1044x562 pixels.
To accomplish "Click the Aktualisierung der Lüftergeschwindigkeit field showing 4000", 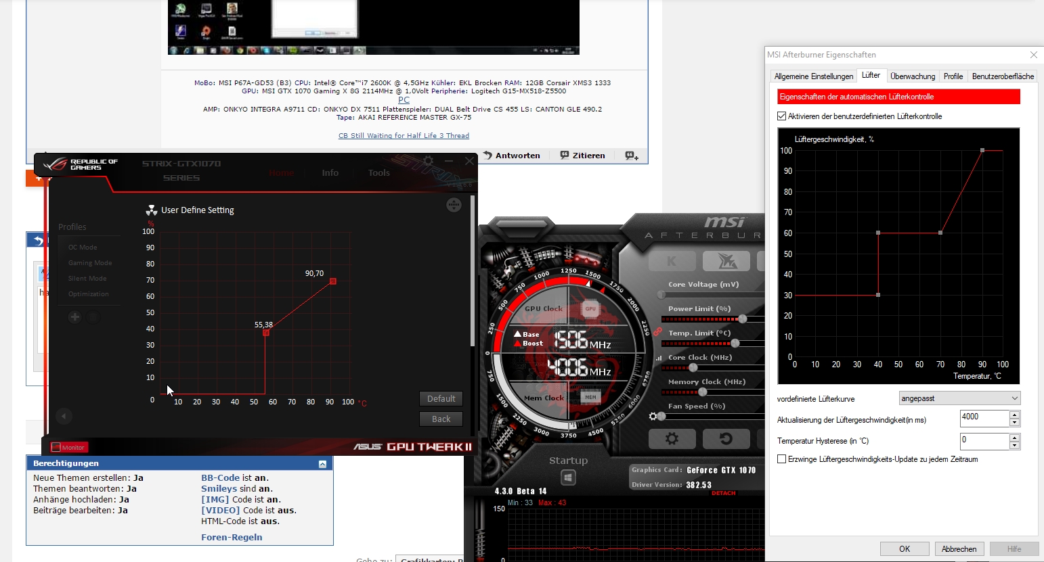I will (x=984, y=419).
